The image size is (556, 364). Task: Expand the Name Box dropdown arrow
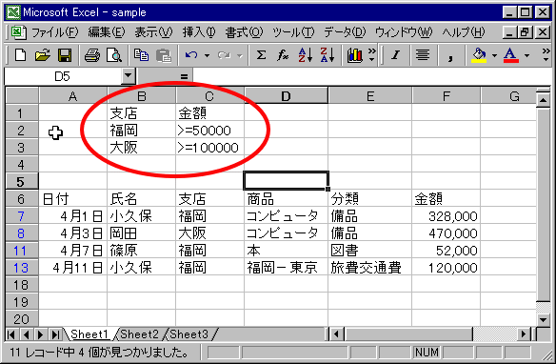click(x=128, y=75)
